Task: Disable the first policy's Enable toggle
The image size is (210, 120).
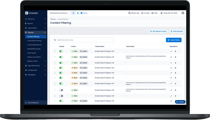Action: tap(61, 51)
